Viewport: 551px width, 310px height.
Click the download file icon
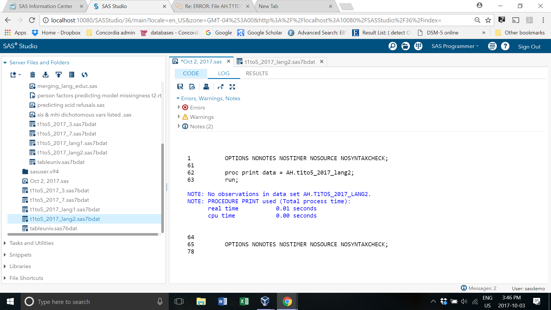coord(45,75)
